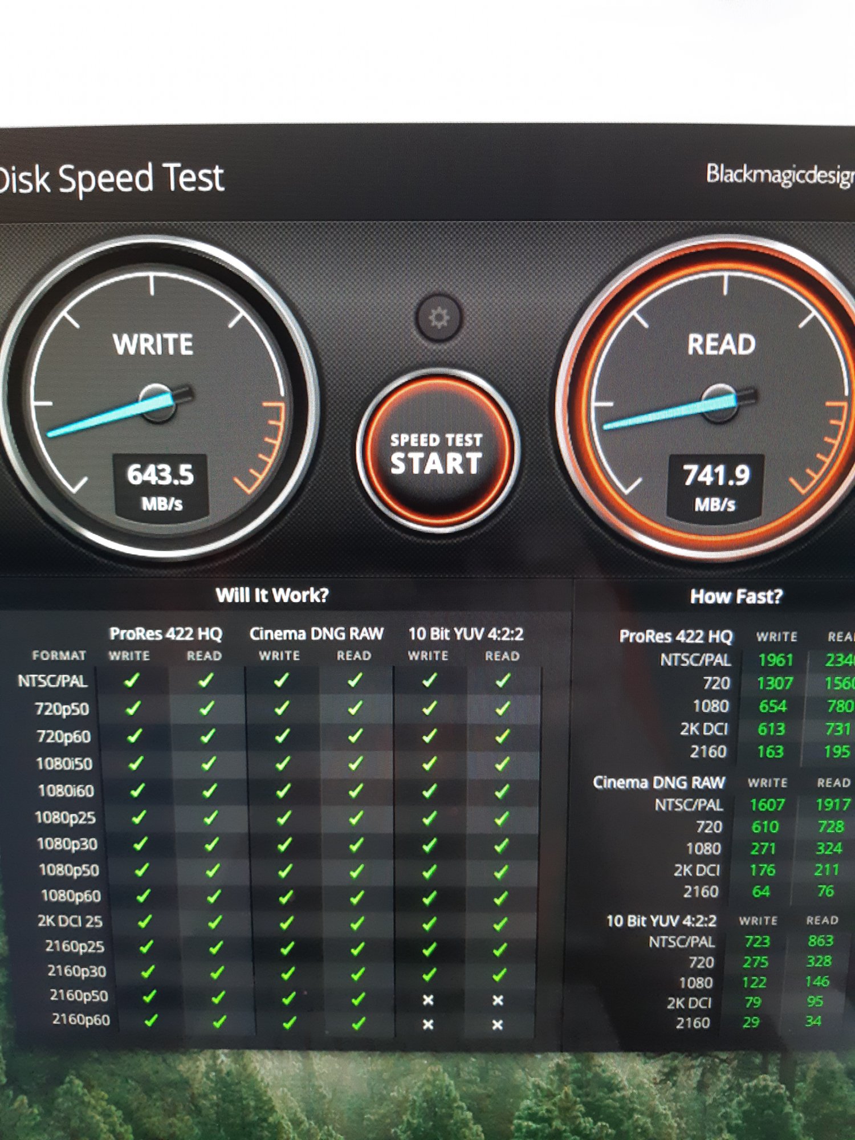
Task: Click the "How Fast?" heading
Action: [736, 596]
